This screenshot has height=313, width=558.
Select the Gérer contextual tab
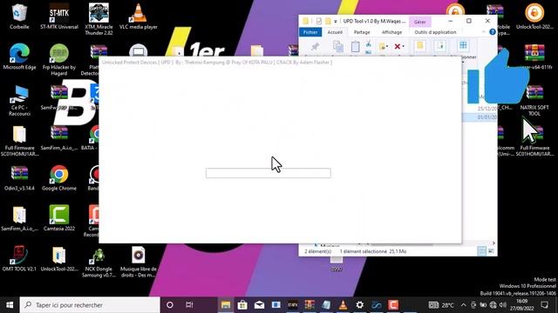pyautogui.click(x=420, y=22)
